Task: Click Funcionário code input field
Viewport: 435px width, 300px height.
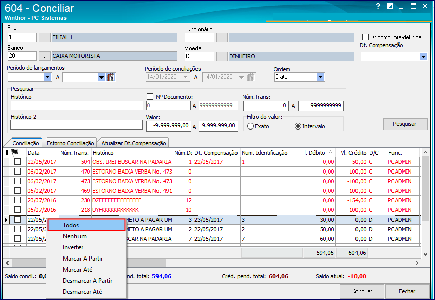Action: (x=200, y=38)
